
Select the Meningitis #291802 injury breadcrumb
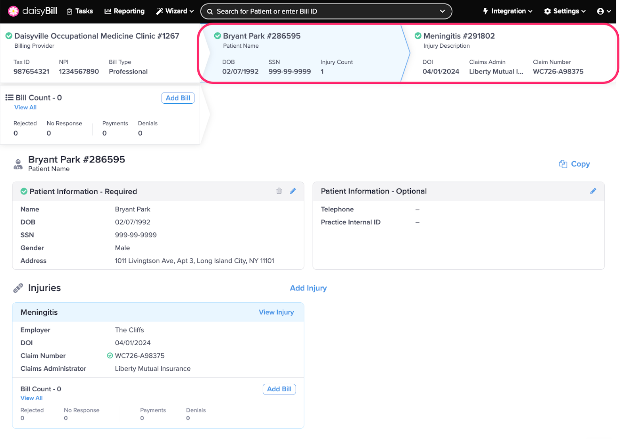pos(459,36)
